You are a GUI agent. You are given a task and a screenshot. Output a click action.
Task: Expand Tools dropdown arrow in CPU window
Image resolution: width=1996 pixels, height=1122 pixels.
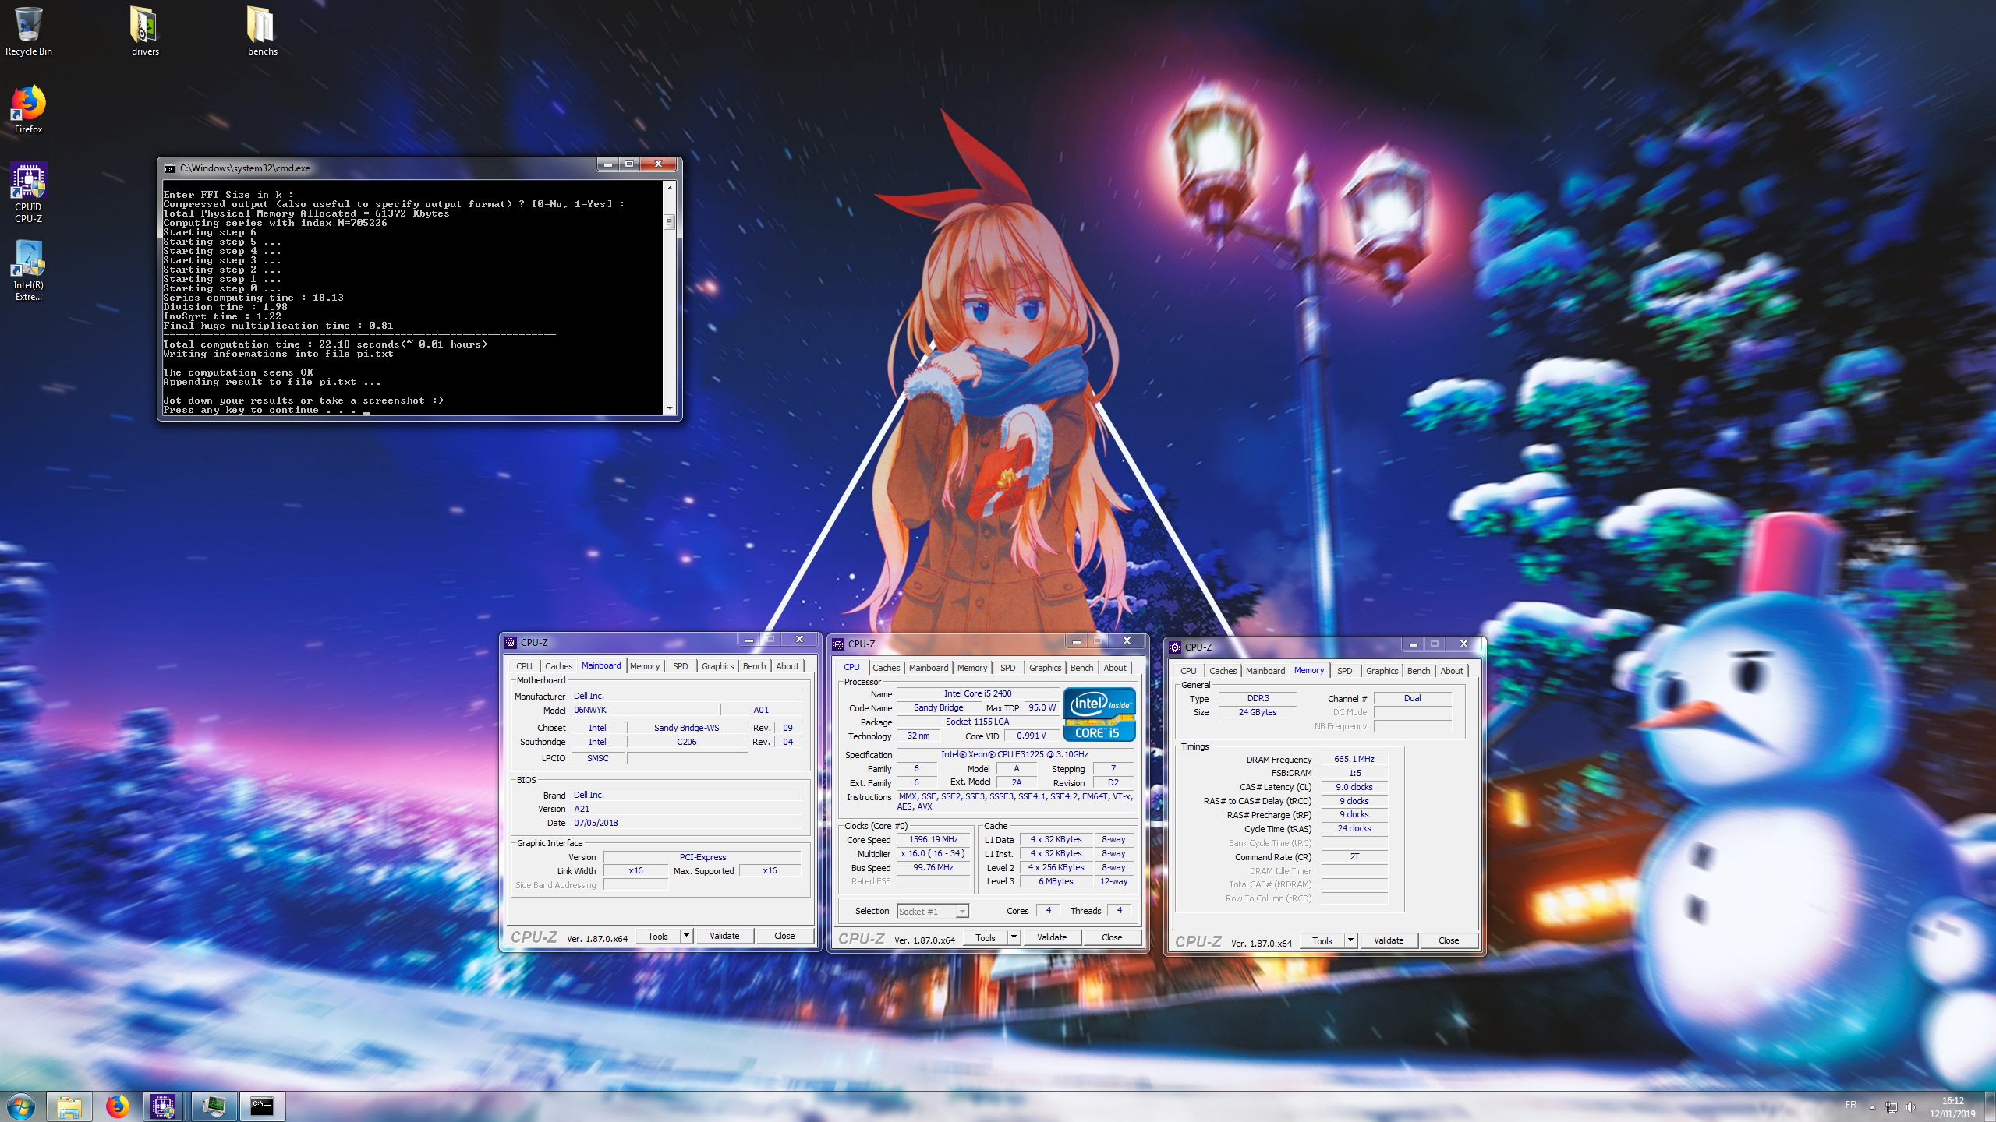click(x=1014, y=937)
